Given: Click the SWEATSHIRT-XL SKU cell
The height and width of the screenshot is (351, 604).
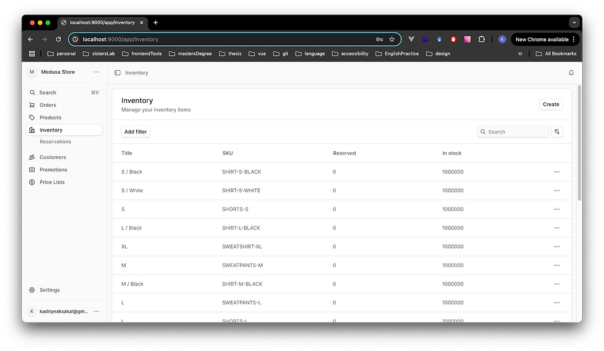Looking at the screenshot, I should coord(242,247).
